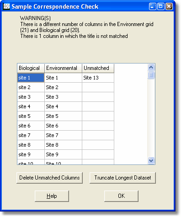Screen dimensions: 181x217
Task: Click the 'title is not matched' warning line
Action: pos(74,36)
